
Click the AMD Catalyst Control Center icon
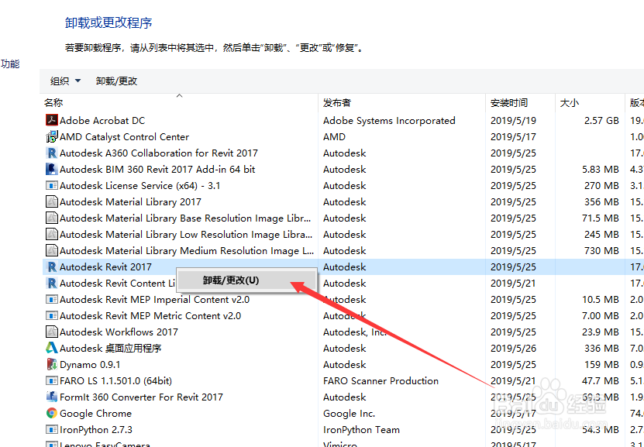(51, 136)
